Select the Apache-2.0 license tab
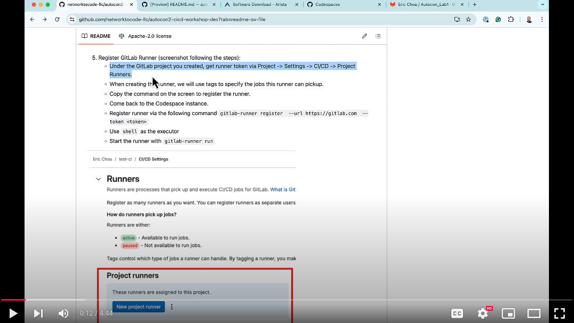 click(145, 36)
